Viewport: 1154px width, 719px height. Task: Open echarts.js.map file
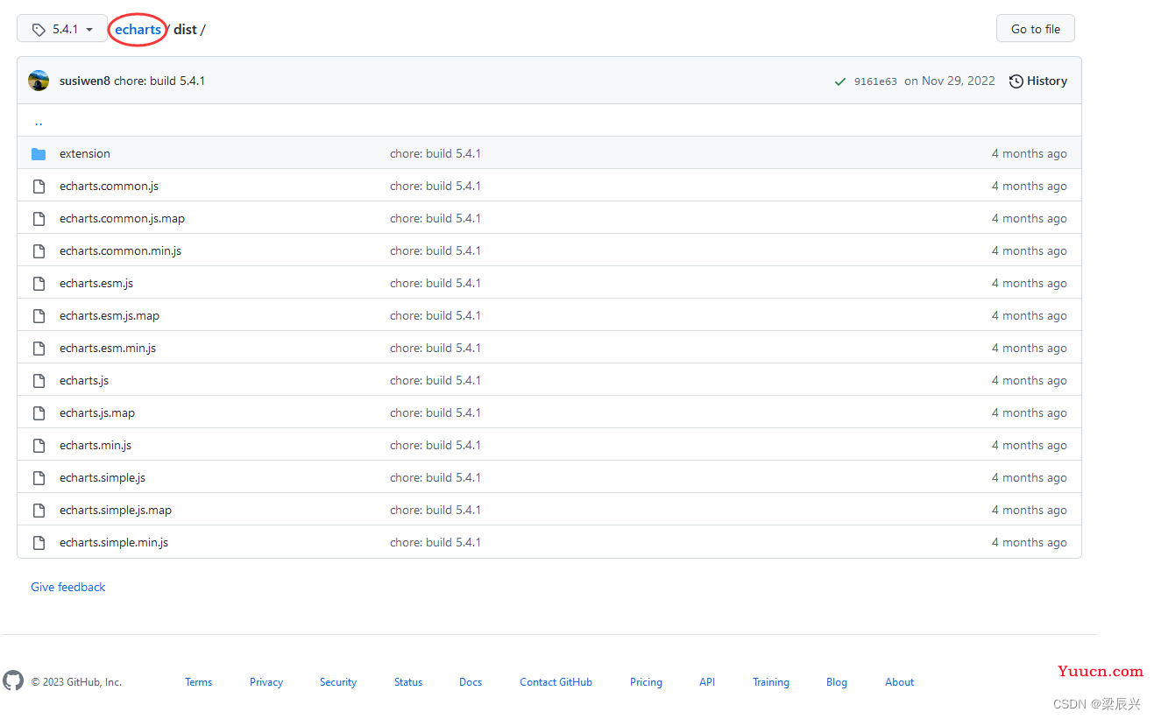(x=97, y=413)
